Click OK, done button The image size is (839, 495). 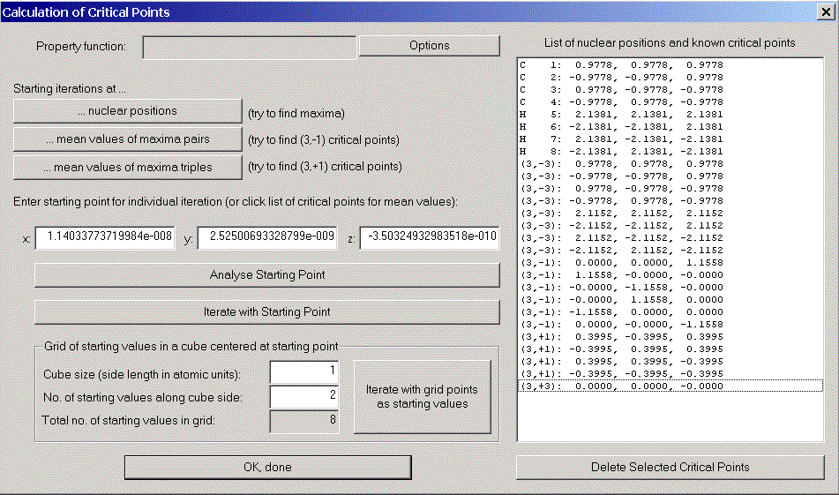267,467
